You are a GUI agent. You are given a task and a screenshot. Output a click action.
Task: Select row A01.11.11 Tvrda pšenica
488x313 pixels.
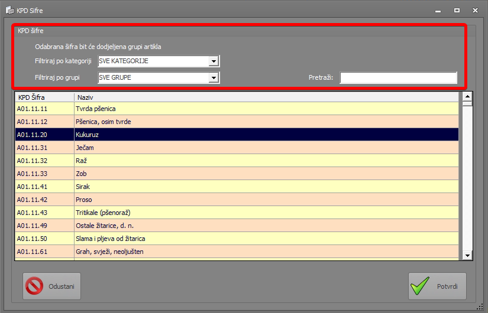[x=237, y=109]
